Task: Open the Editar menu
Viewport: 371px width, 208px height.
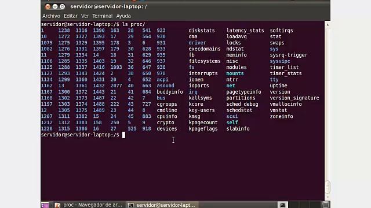Action: point(71,16)
